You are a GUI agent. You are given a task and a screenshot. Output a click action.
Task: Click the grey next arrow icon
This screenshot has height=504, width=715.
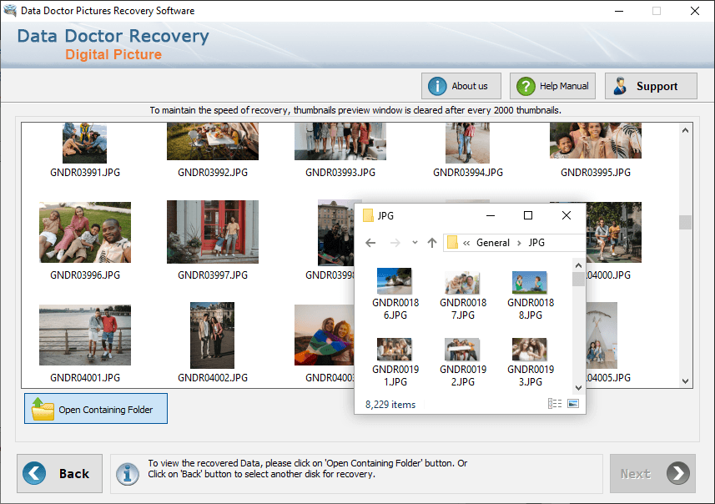click(x=677, y=473)
